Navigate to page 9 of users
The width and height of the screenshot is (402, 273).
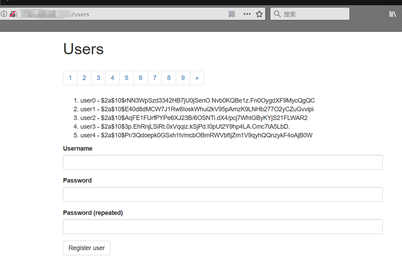coord(183,78)
